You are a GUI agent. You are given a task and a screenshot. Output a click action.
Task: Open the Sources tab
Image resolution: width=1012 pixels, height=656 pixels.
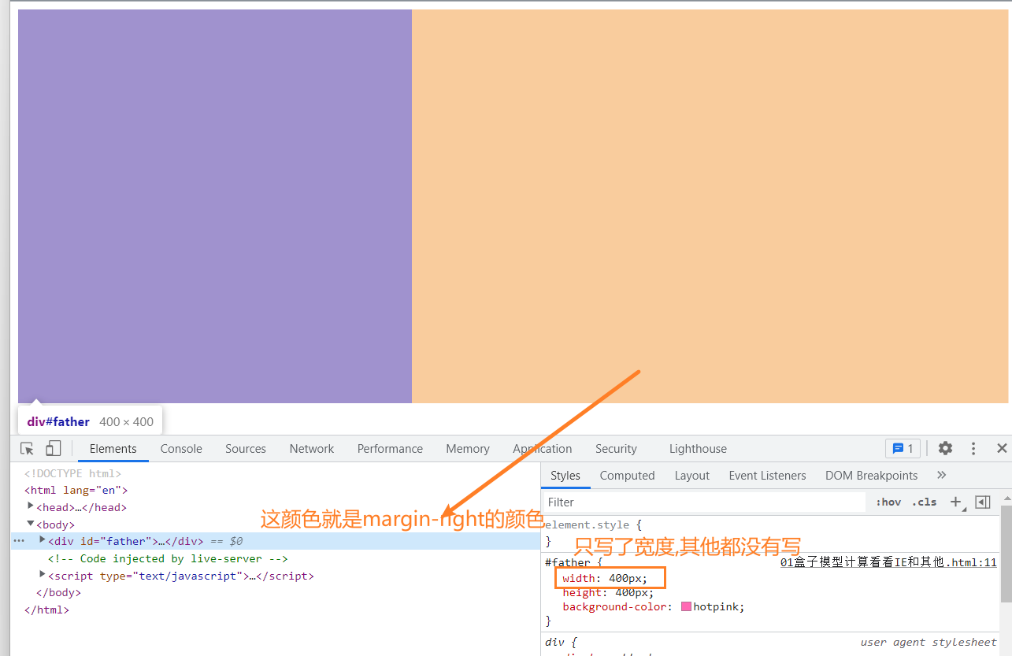pos(246,449)
